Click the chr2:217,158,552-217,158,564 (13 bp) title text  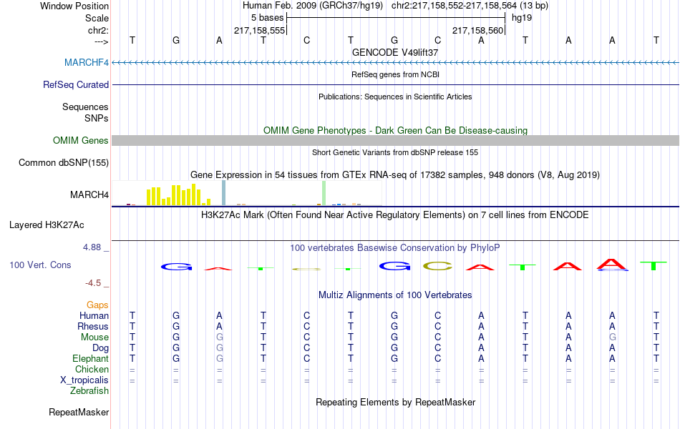point(470,6)
